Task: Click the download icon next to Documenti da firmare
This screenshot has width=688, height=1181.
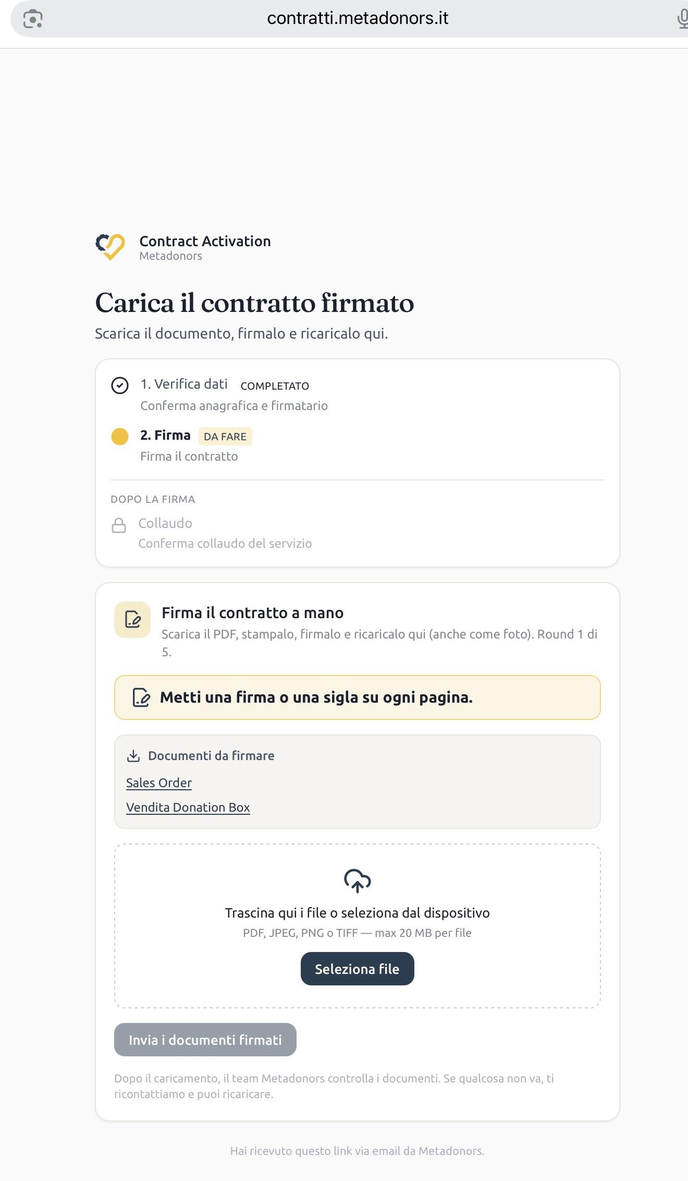Action: (133, 756)
